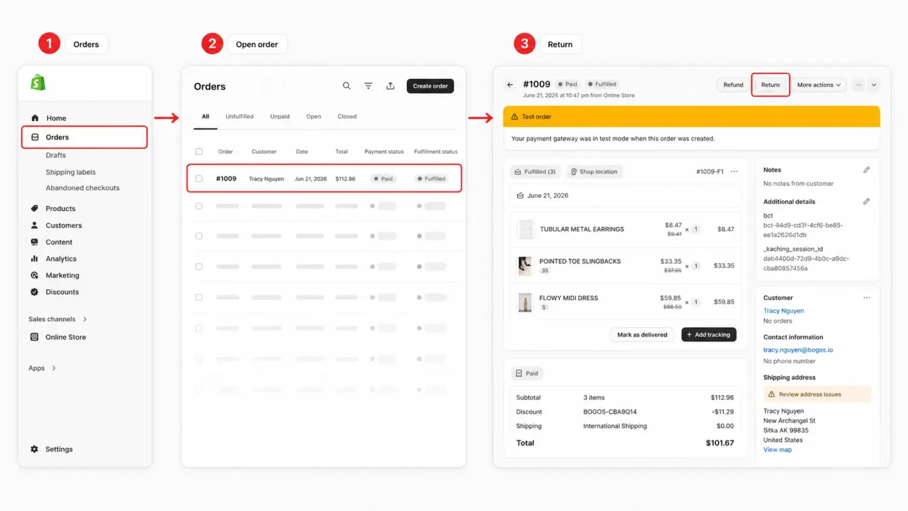Click the Return button
The height and width of the screenshot is (511, 908).
771,85
